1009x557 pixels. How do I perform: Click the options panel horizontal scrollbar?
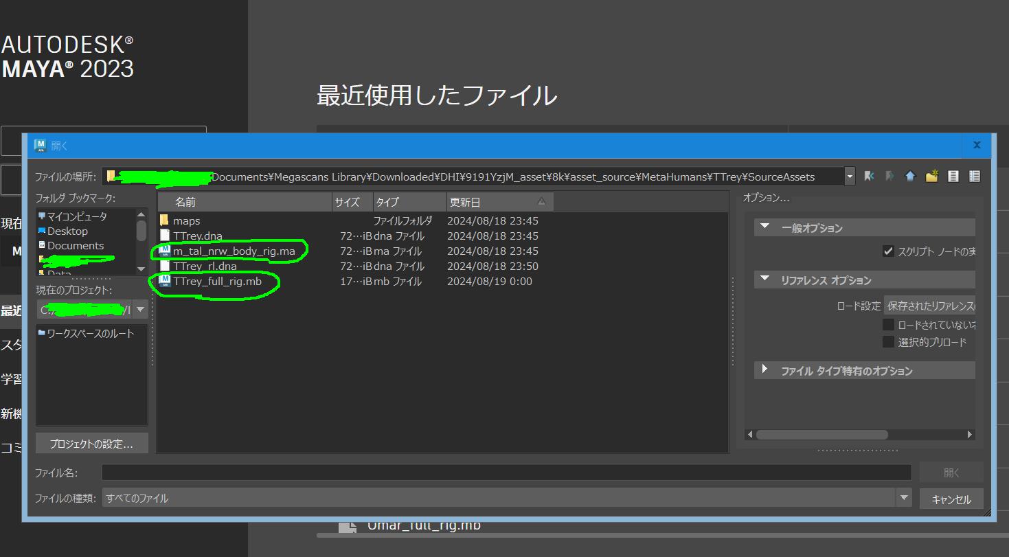point(821,434)
